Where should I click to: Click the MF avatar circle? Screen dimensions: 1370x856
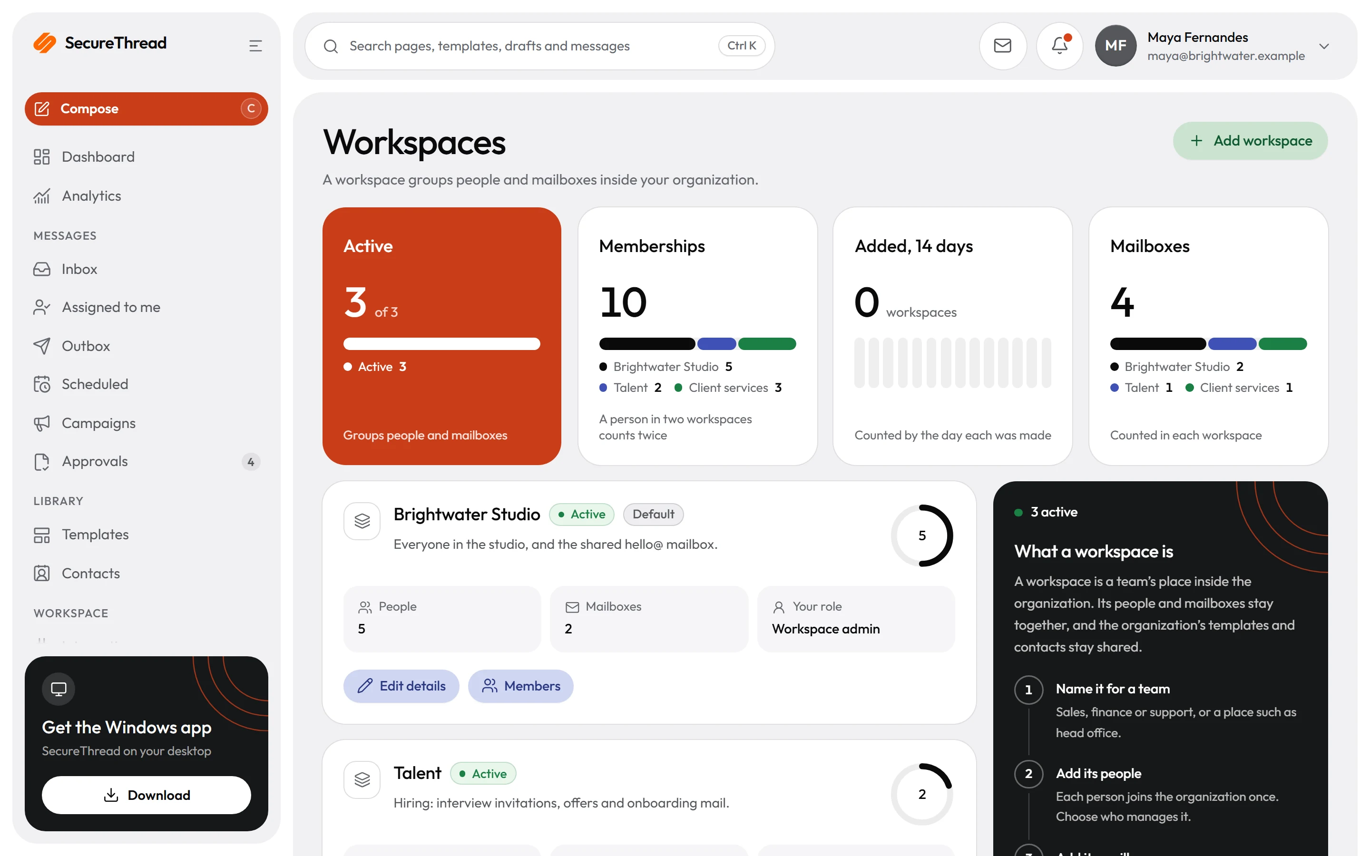click(1115, 46)
